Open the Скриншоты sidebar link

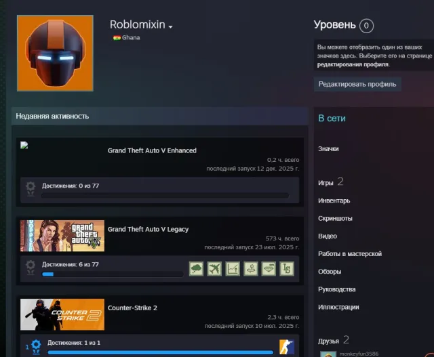[x=335, y=218]
